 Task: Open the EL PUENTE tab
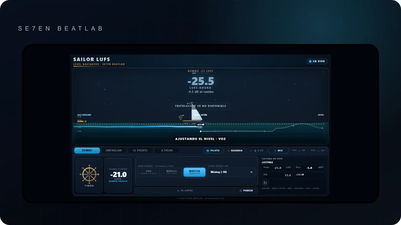[x=140, y=150]
